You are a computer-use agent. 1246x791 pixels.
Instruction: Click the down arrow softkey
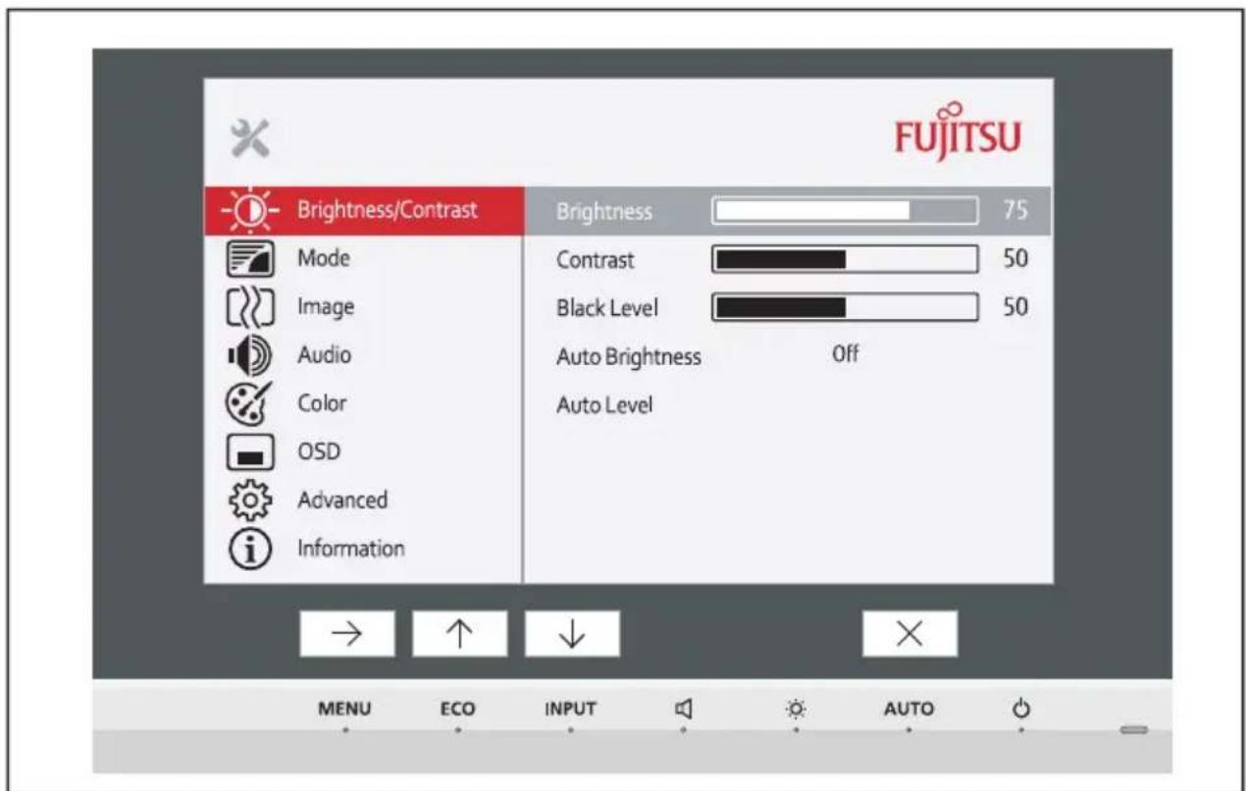point(572,634)
